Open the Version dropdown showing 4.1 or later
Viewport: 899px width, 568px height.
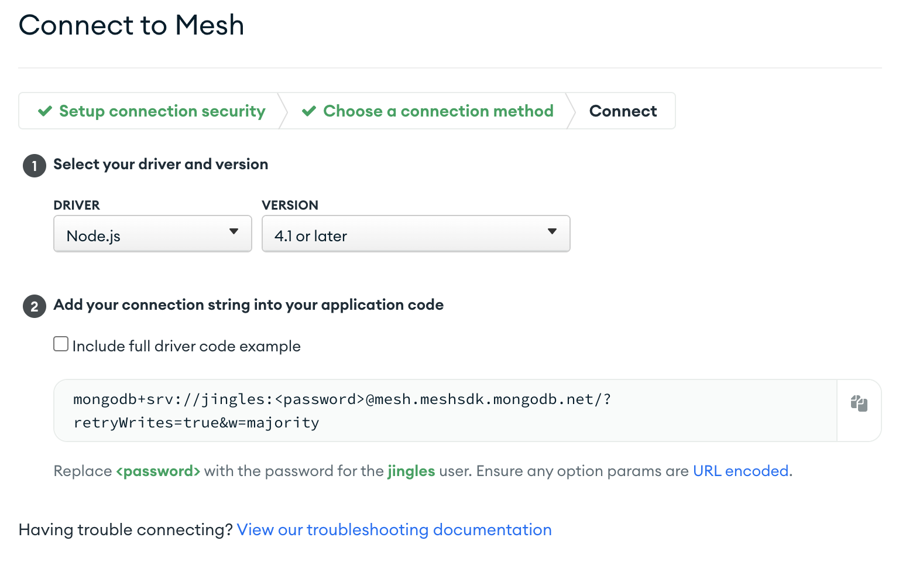[416, 234]
